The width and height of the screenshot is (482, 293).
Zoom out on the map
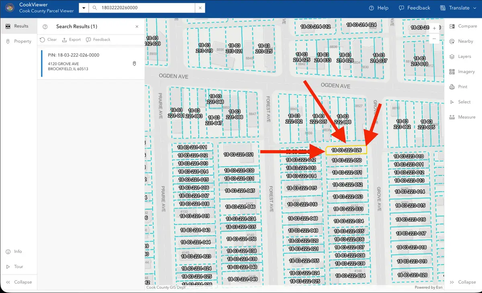(x=434, y=39)
